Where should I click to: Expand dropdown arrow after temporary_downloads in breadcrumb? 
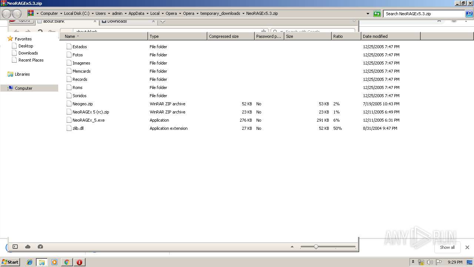[x=243, y=13]
